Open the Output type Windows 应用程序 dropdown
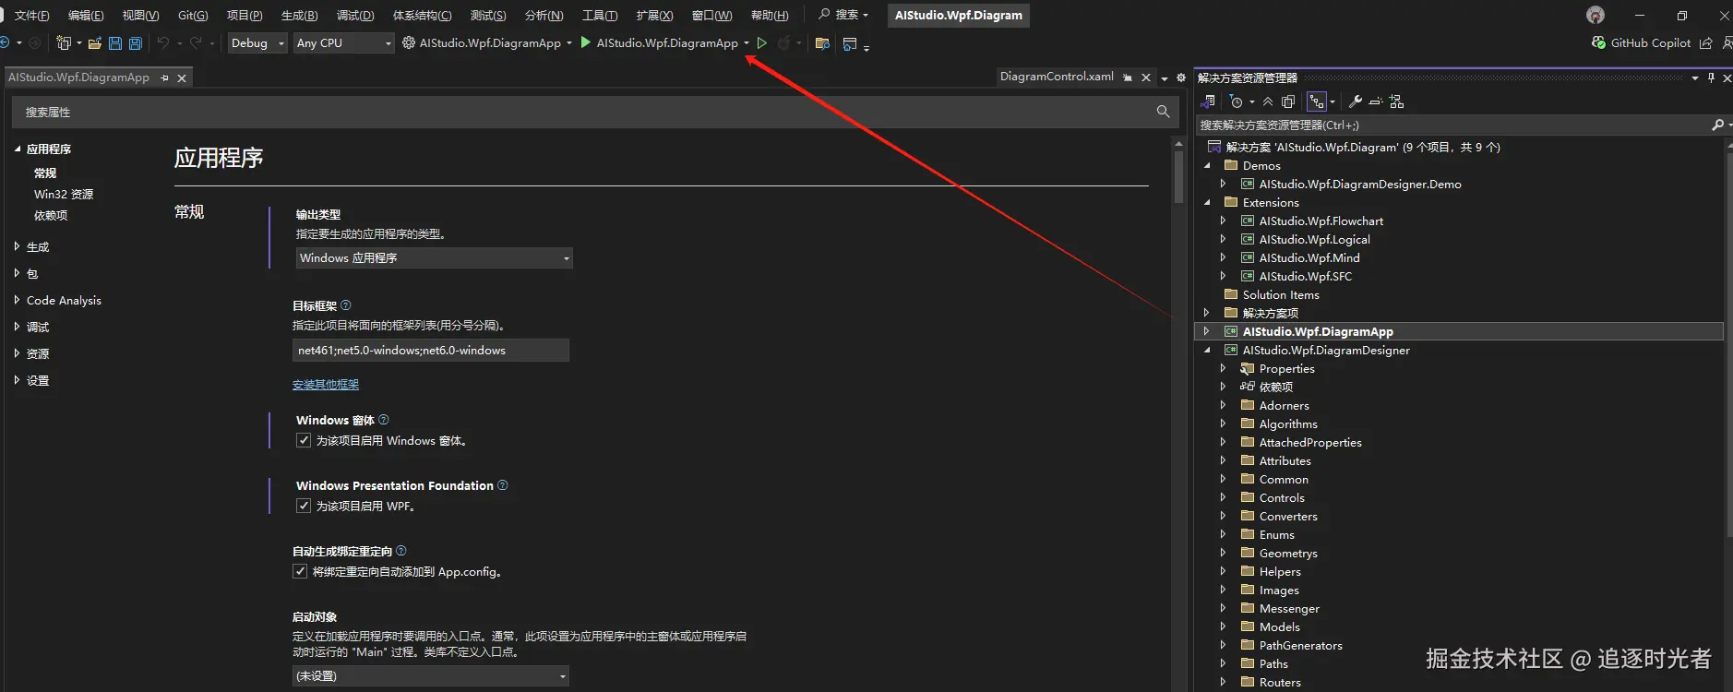This screenshot has height=692, width=1733. pos(435,258)
